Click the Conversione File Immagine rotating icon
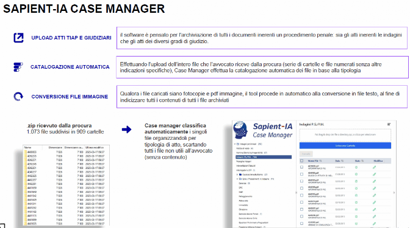This screenshot has height=228, width=410. [18, 97]
